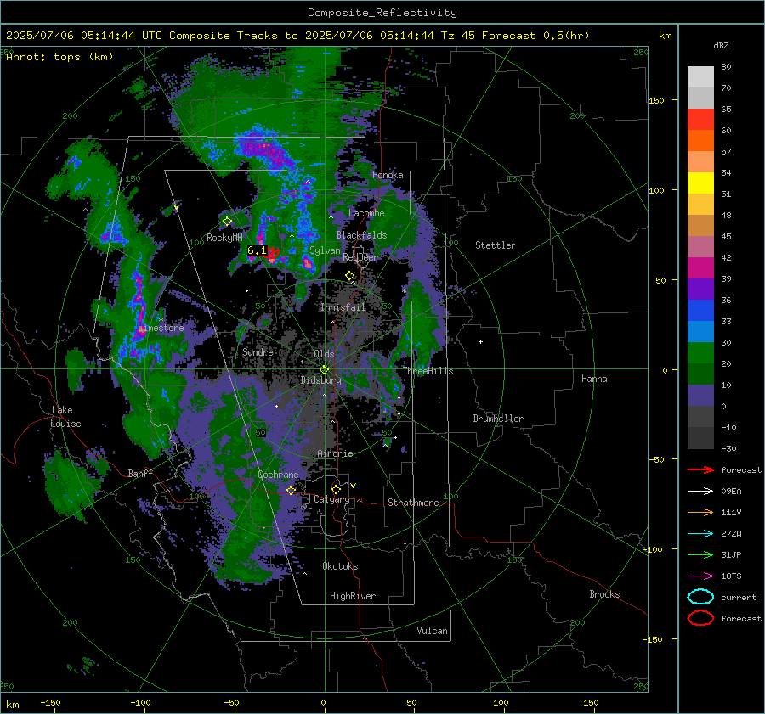Click the Lake Louise label
The height and width of the screenshot is (714, 765).
click(x=65, y=417)
